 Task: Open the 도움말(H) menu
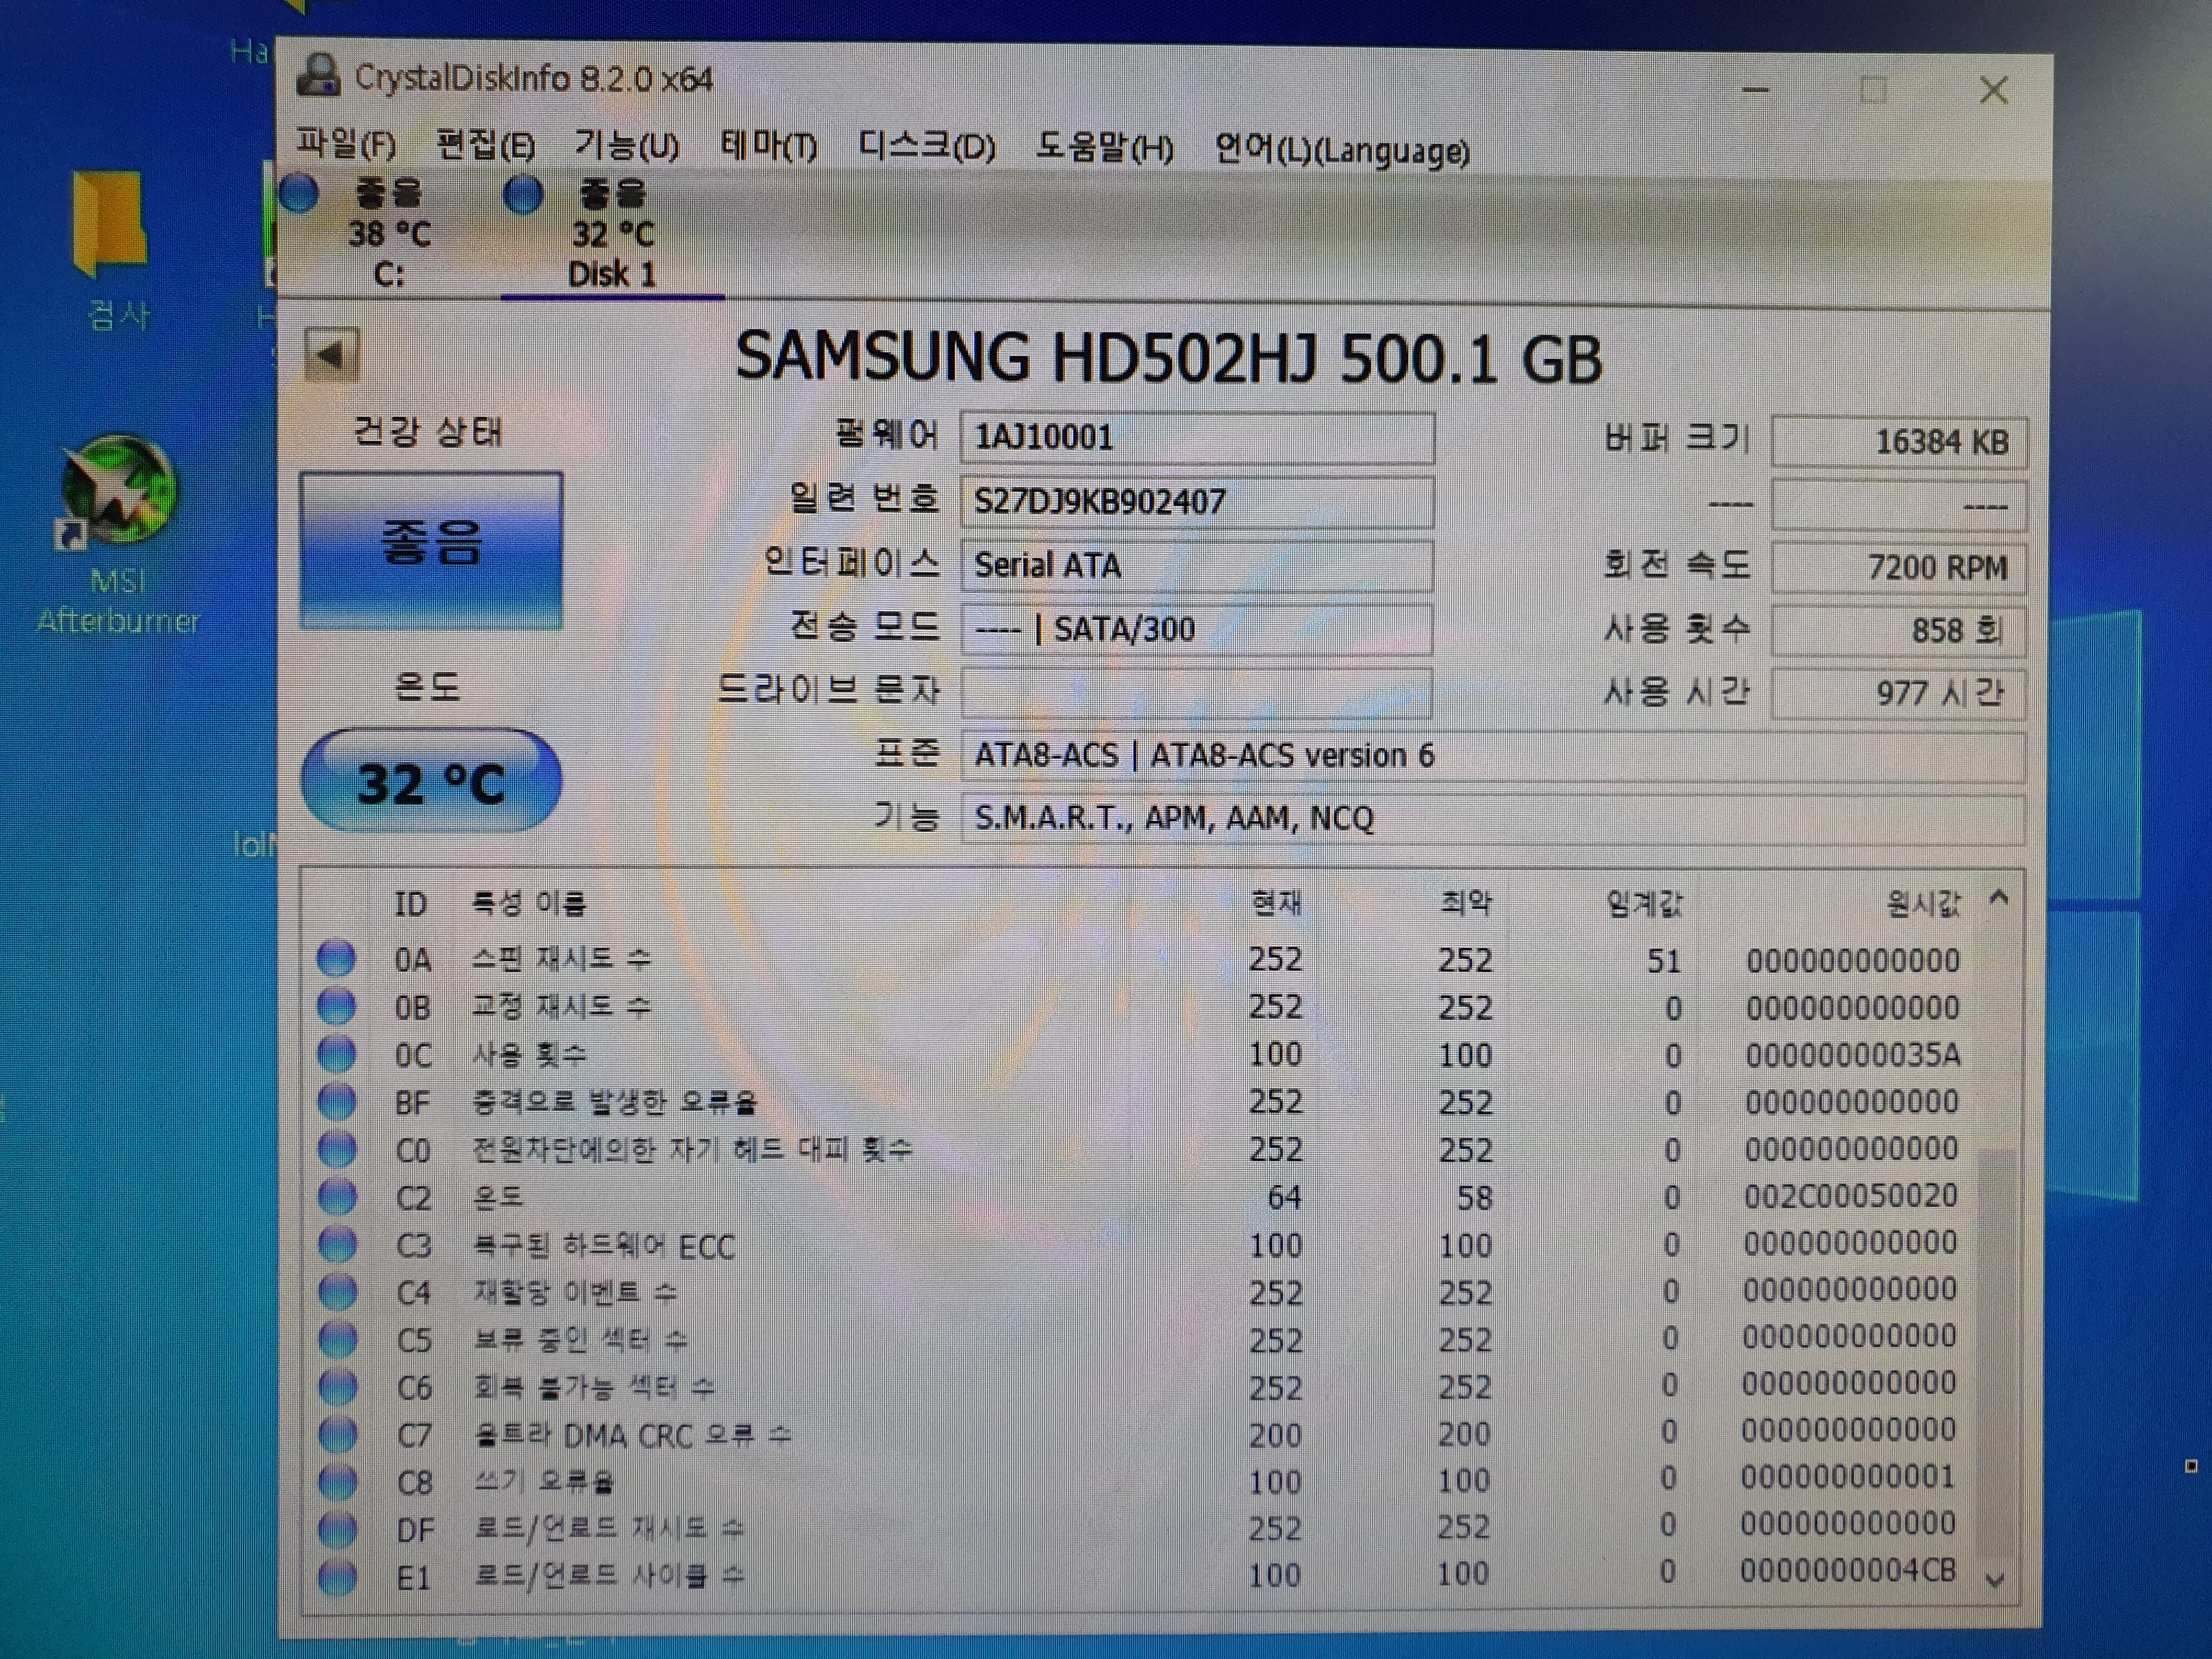coord(1105,148)
